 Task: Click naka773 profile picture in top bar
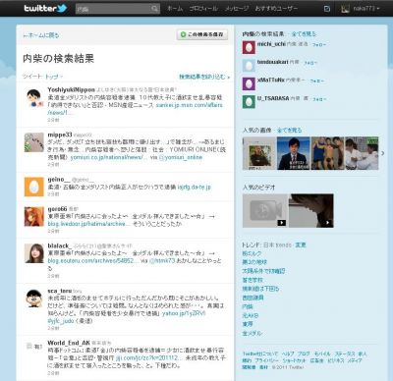click(x=345, y=9)
